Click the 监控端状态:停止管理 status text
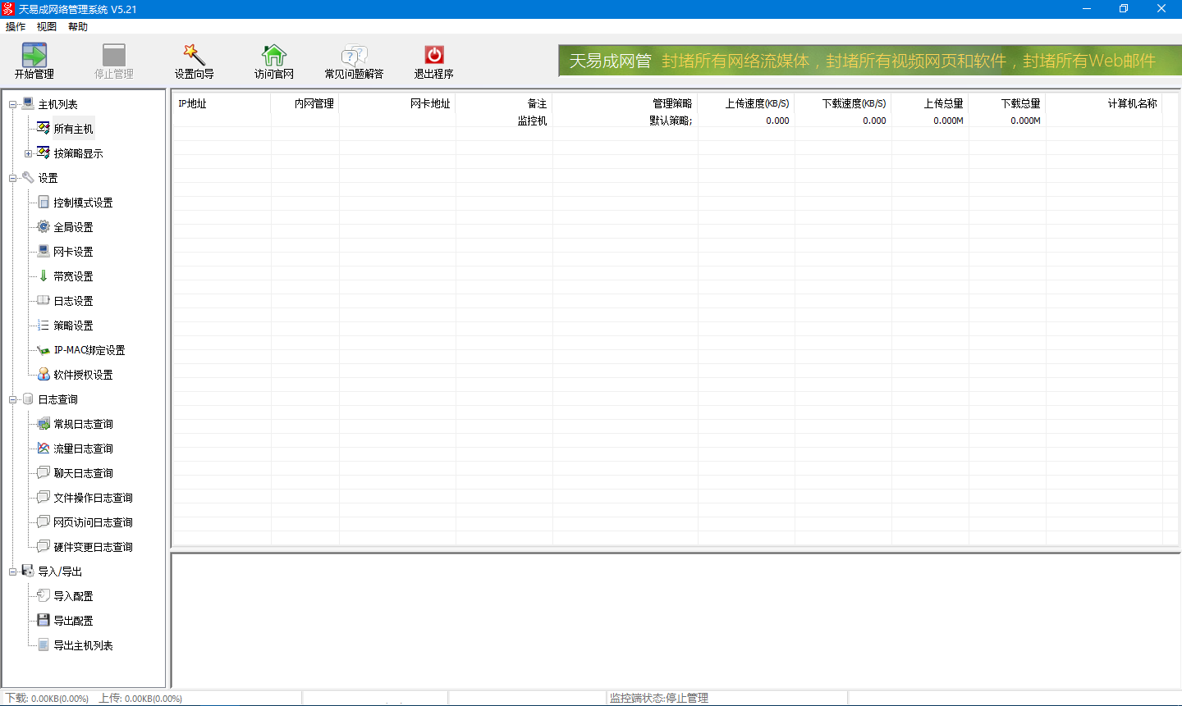This screenshot has width=1182, height=706. point(658,698)
